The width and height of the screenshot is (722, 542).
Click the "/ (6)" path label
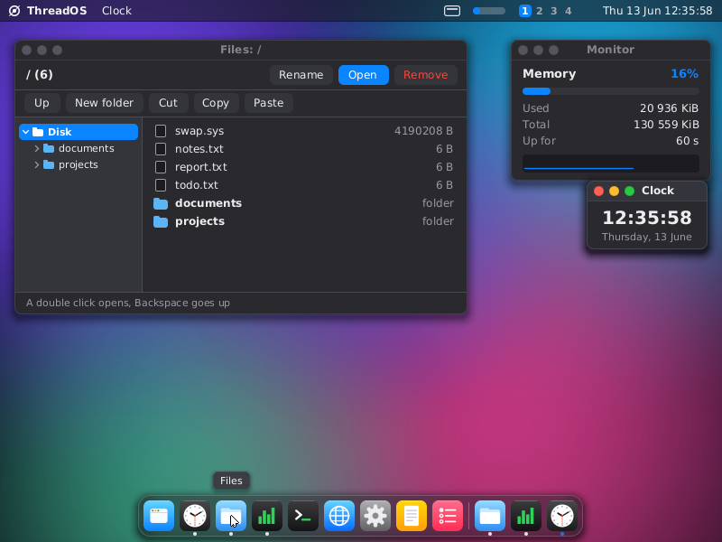(40, 75)
